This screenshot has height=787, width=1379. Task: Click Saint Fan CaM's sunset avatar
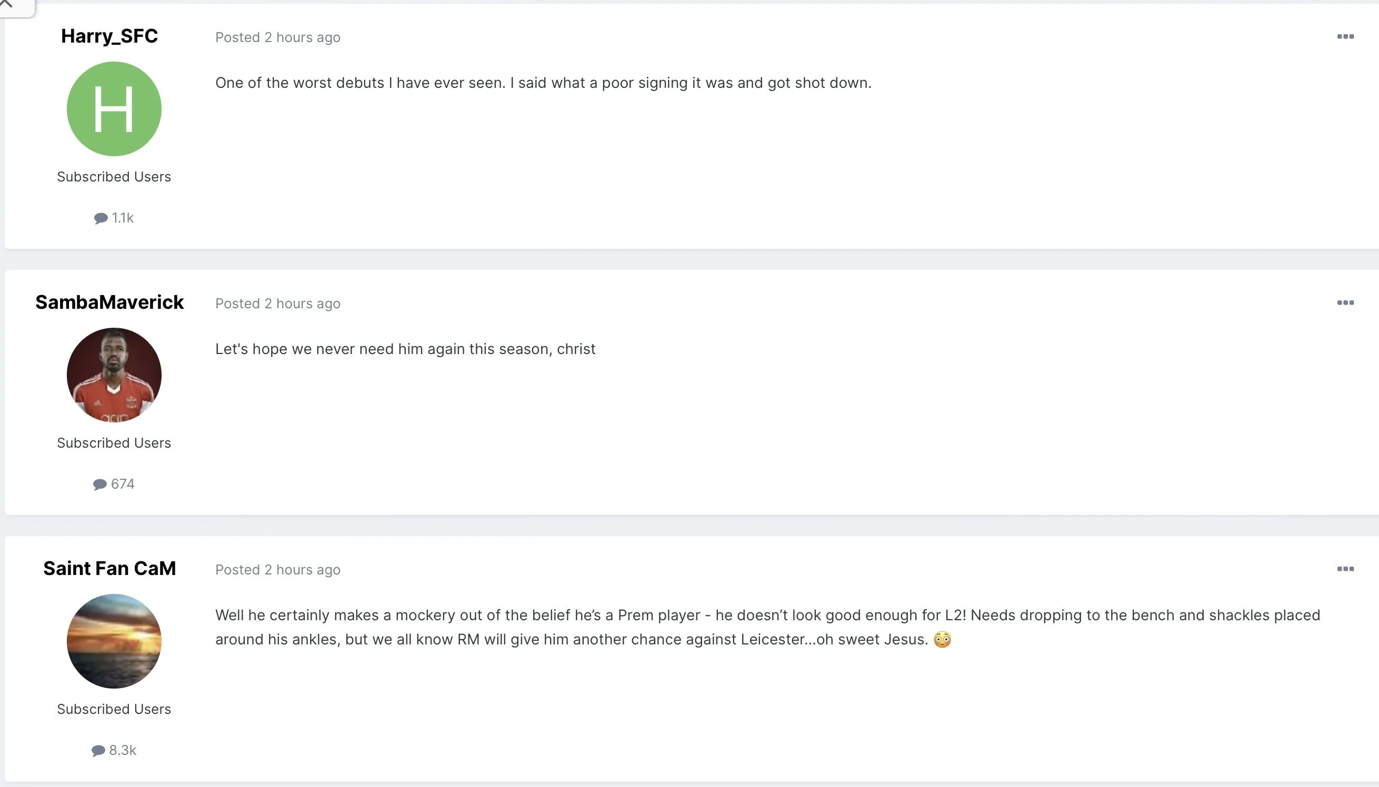[114, 641]
